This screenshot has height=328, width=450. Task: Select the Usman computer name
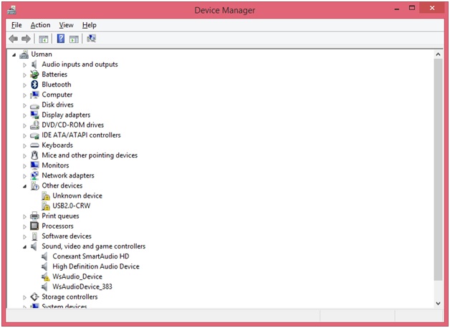pos(42,54)
